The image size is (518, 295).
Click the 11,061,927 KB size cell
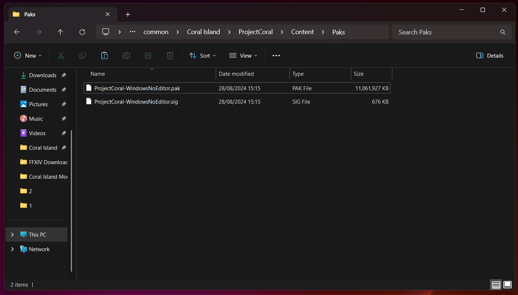pos(372,88)
